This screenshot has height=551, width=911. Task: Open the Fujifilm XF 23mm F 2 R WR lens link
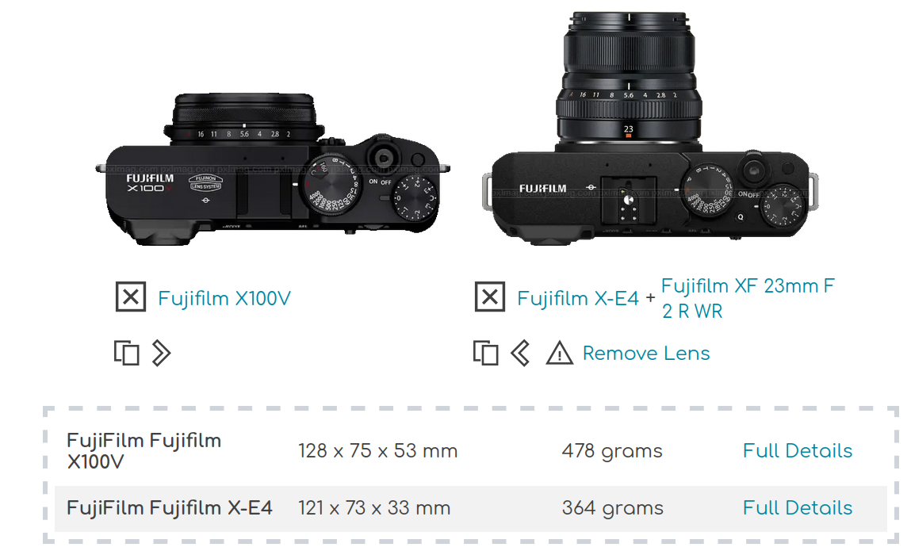point(748,298)
